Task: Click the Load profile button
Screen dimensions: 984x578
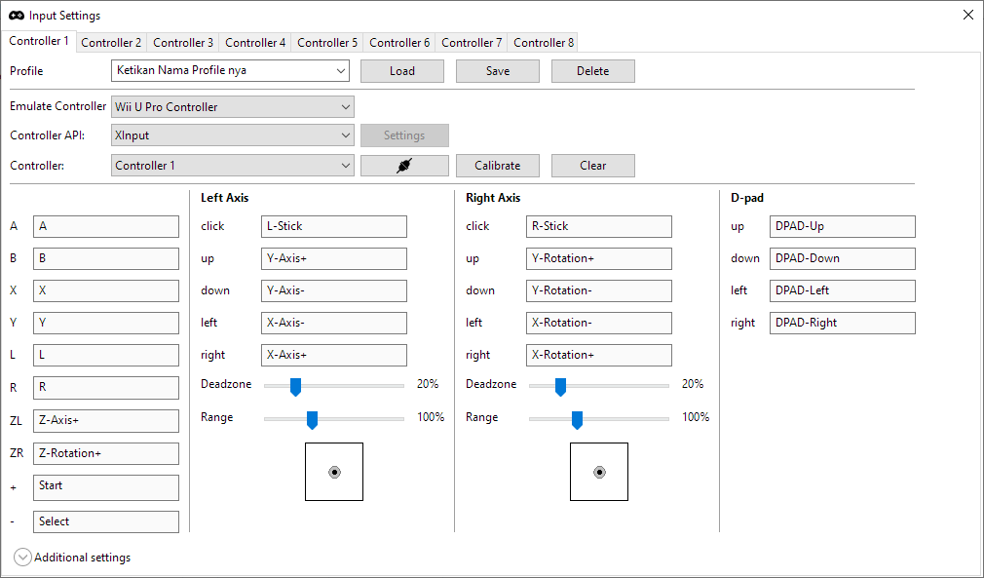Action: pos(401,70)
